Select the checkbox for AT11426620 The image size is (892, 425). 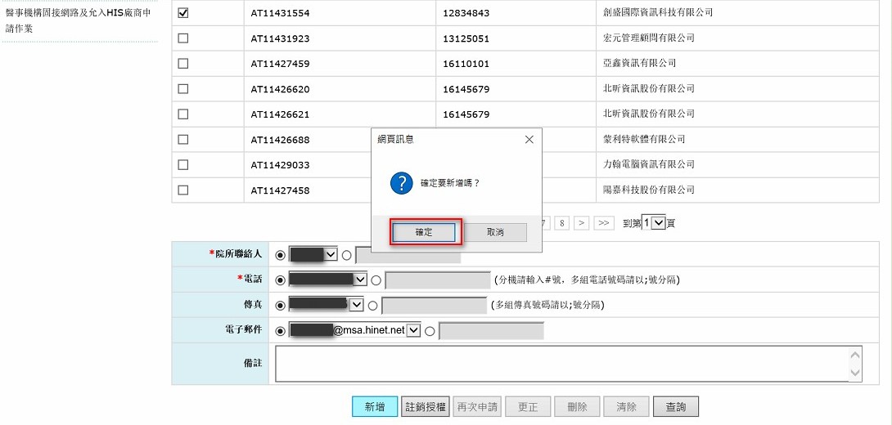pyautogui.click(x=183, y=88)
